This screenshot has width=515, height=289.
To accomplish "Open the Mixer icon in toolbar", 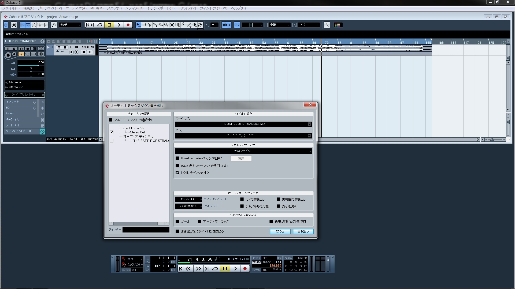I will coord(45,25).
